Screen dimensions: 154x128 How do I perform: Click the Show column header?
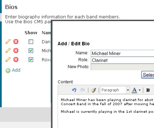(x=31, y=33)
